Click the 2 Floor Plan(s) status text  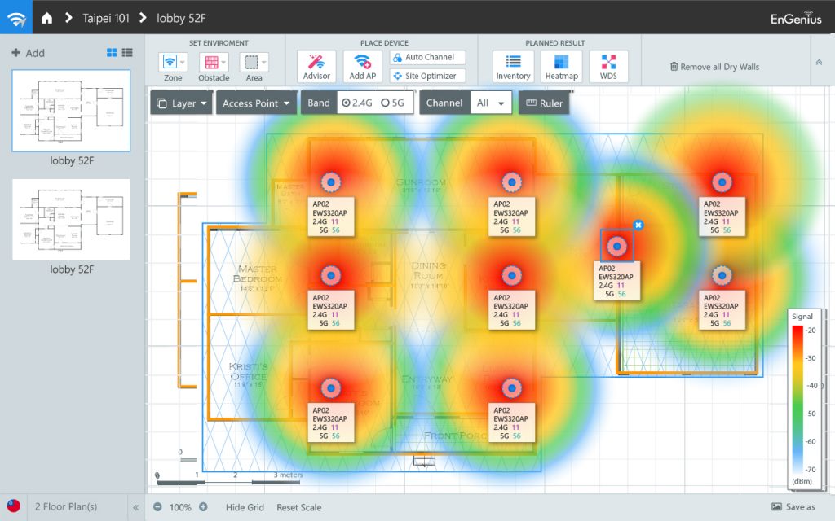coord(65,506)
